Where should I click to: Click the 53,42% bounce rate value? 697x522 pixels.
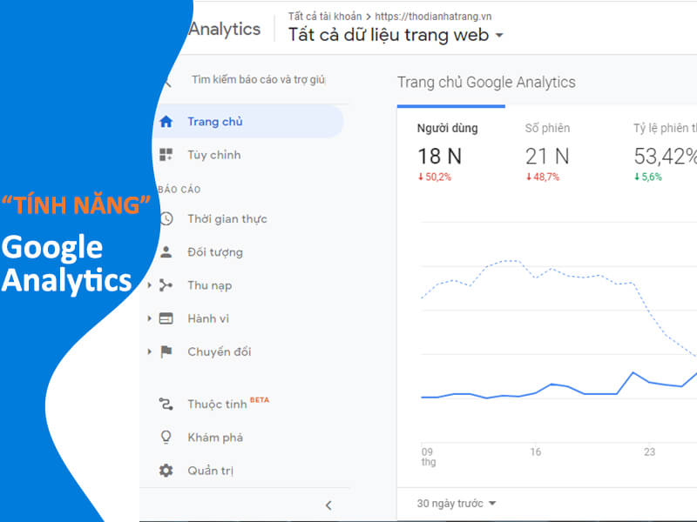click(x=665, y=157)
